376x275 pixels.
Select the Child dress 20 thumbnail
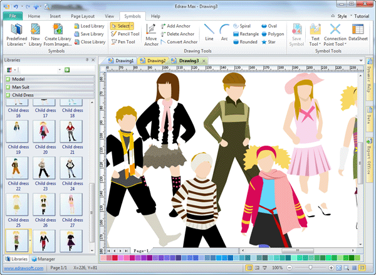click(x=43, y=131)
